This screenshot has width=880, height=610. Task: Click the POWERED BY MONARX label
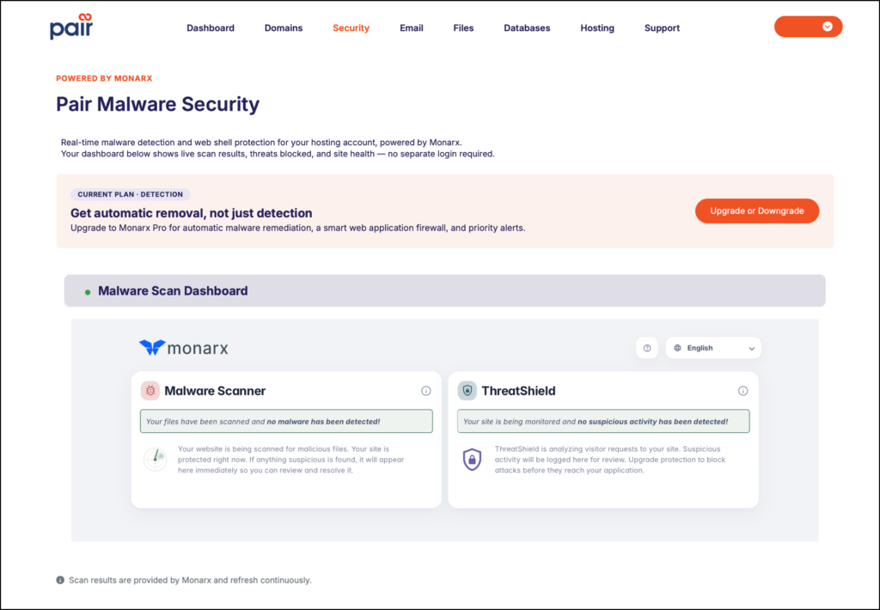click(104, 78)
